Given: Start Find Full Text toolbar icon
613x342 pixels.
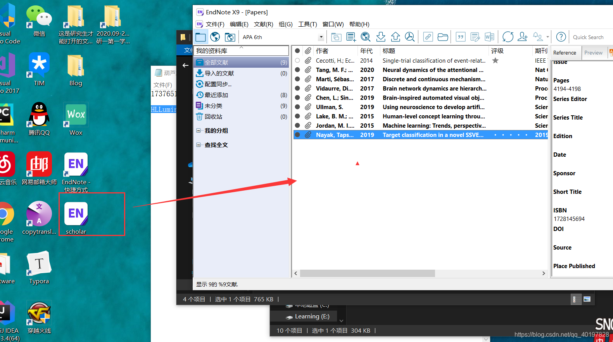Looking at the screenshot, I should [410, 37].
